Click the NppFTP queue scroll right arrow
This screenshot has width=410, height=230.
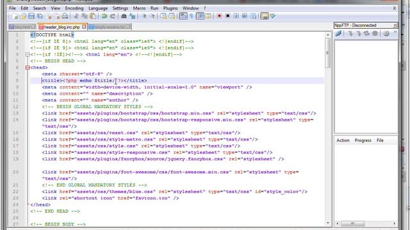(x=395, y=224)
